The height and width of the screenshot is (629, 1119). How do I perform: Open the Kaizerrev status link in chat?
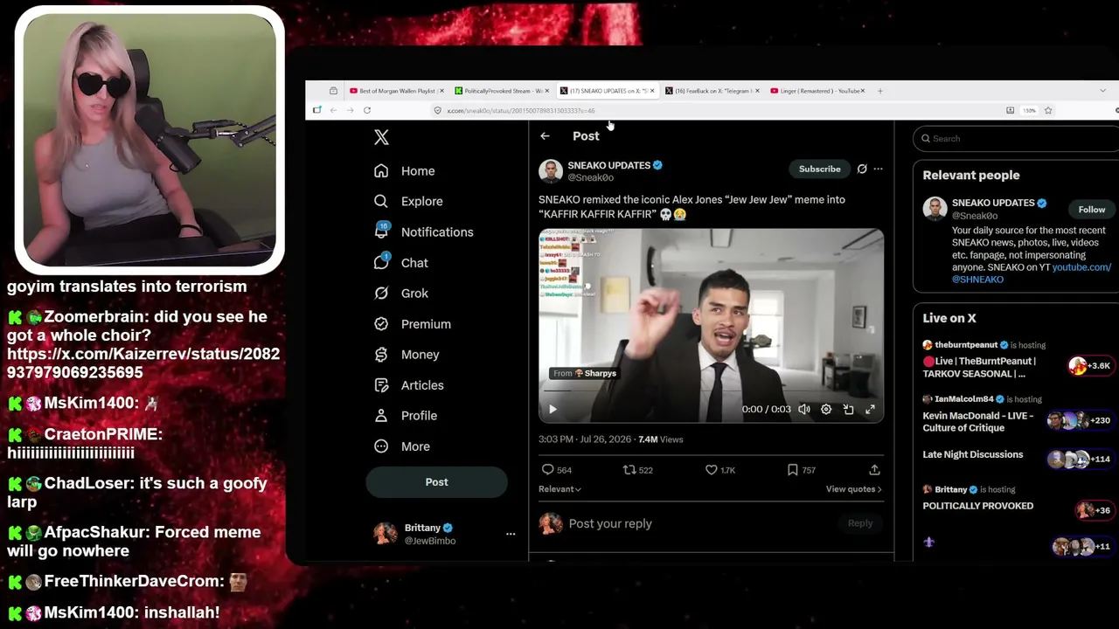click(143, 363)
